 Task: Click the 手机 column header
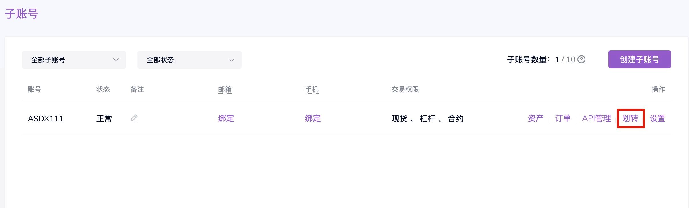pyautogui.click(x=311, y=90)
